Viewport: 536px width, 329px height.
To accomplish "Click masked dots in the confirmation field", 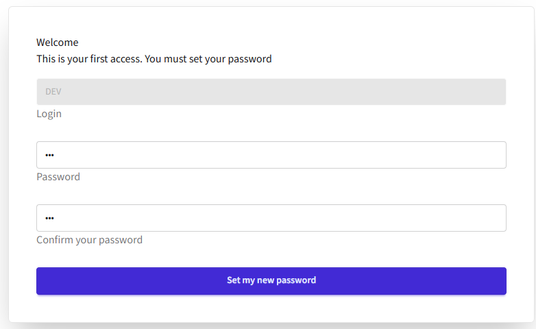I will [x=49, y=218].
